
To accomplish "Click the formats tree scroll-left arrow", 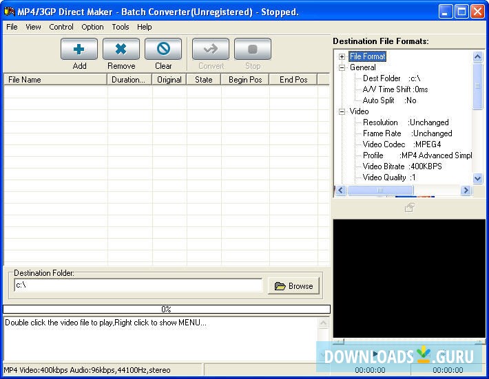I will click(x=340, y=191).
